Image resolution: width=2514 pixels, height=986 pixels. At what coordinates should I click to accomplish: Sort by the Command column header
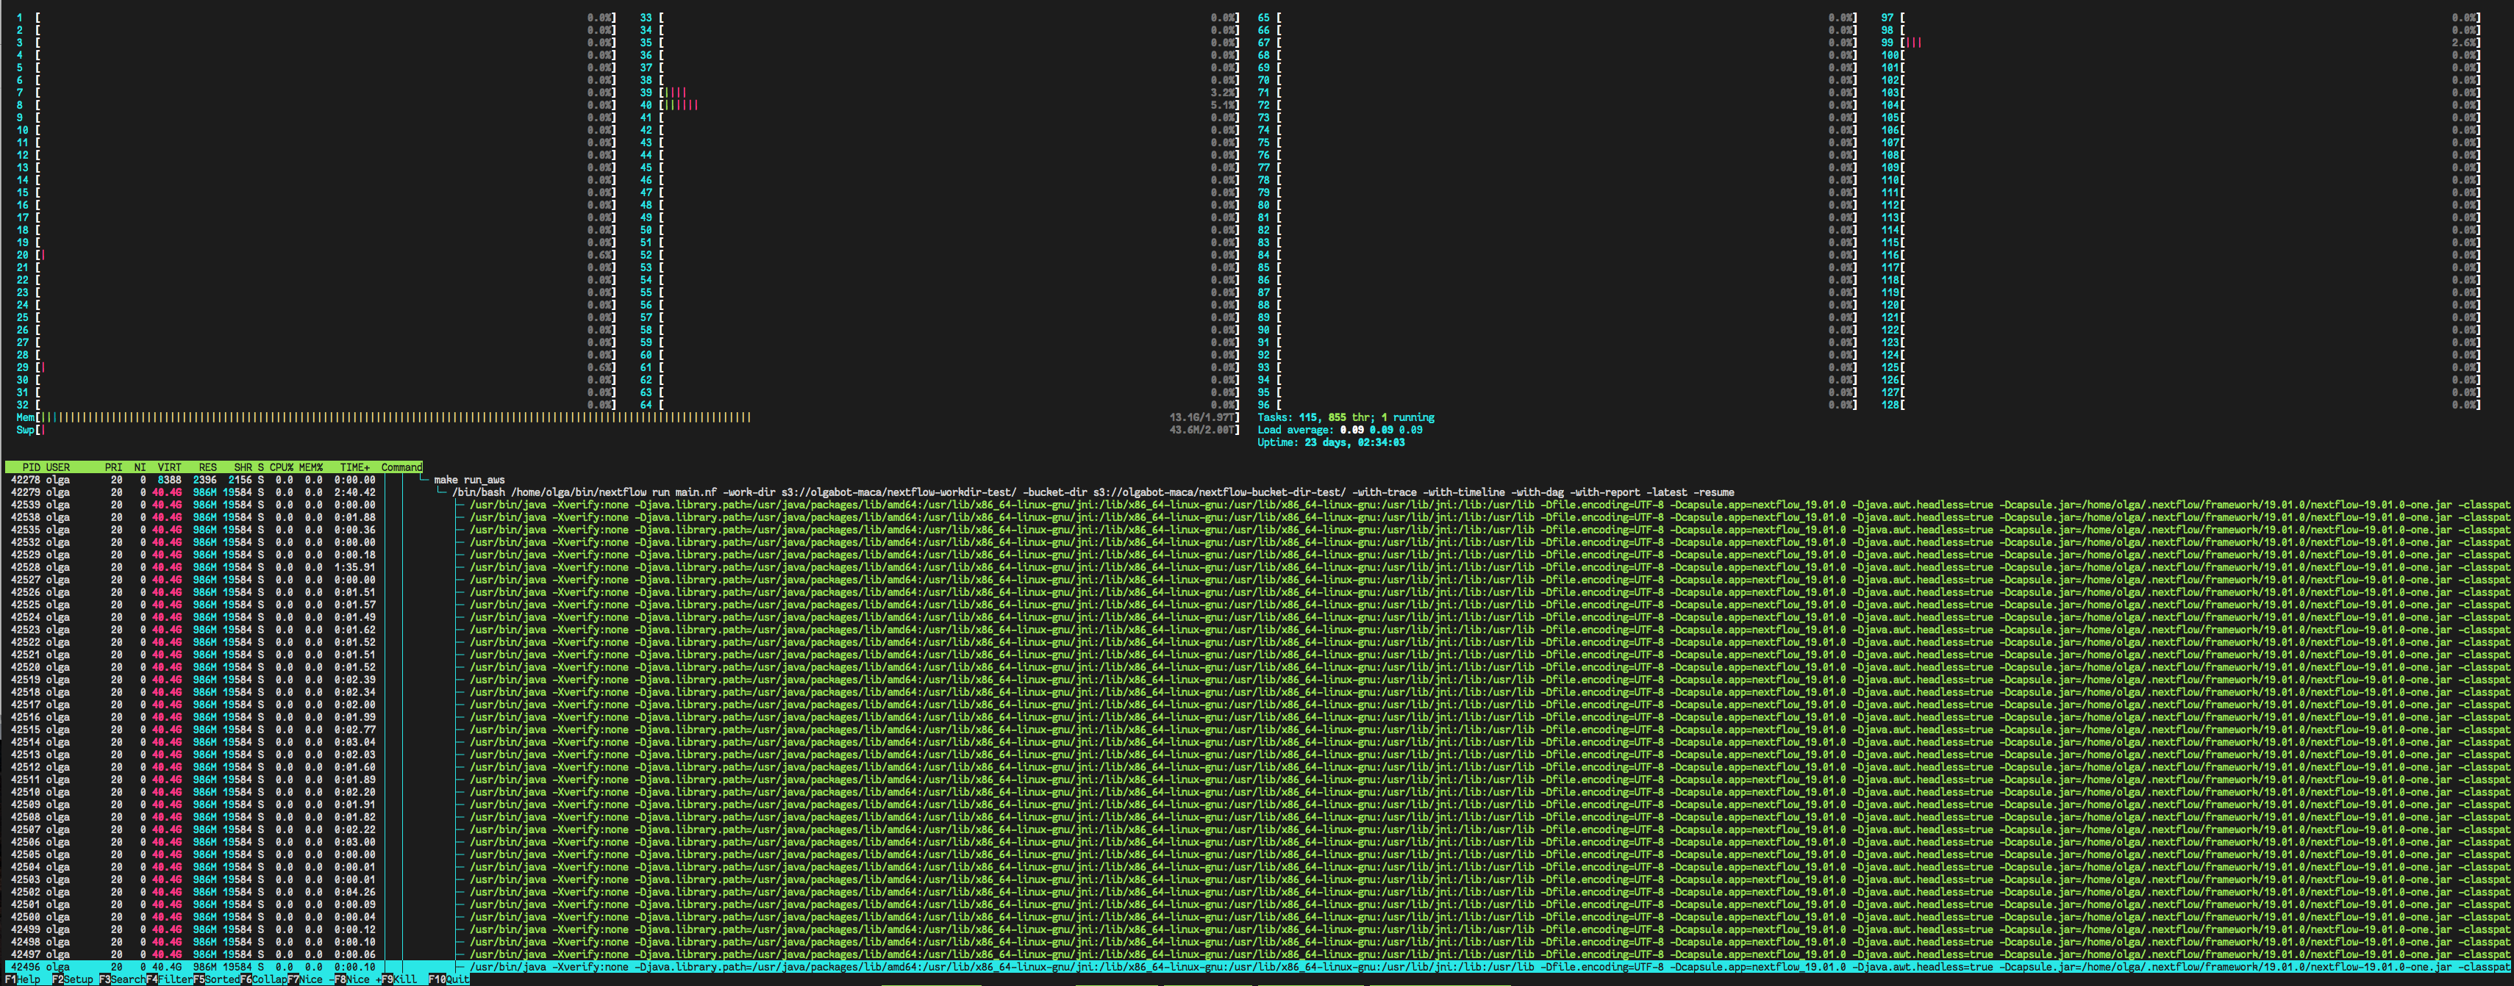coord(401,467)
